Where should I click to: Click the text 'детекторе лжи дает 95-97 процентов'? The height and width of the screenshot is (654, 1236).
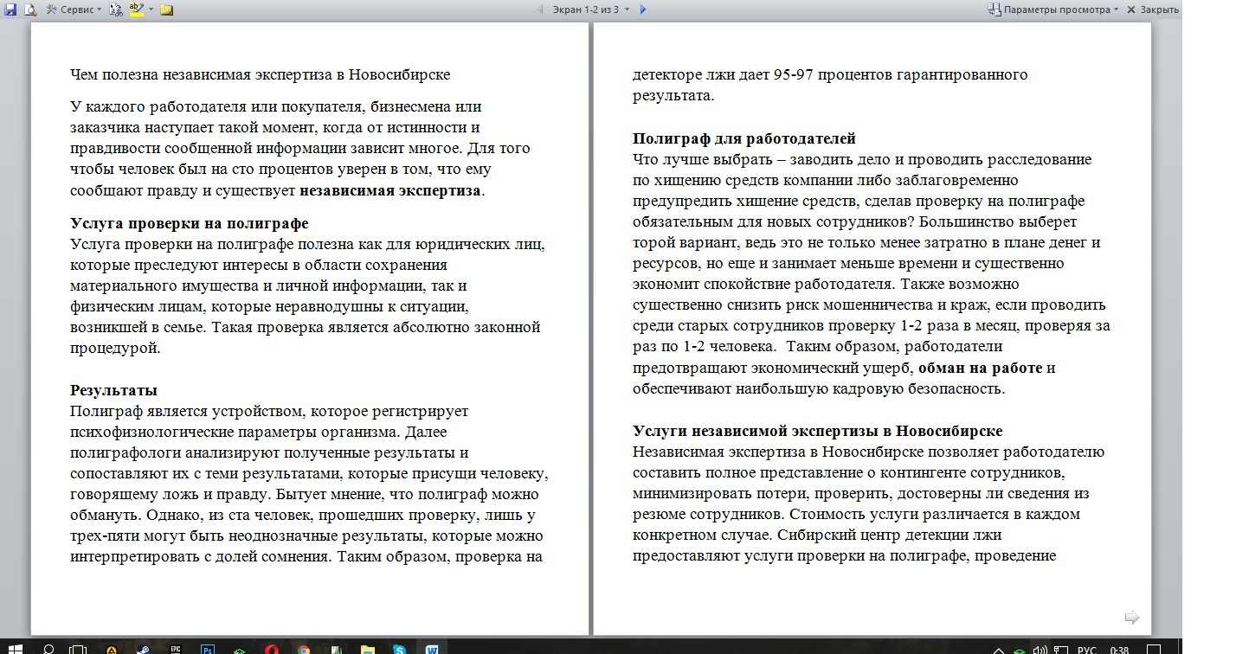pyautogui.click(x=763, y=74)
